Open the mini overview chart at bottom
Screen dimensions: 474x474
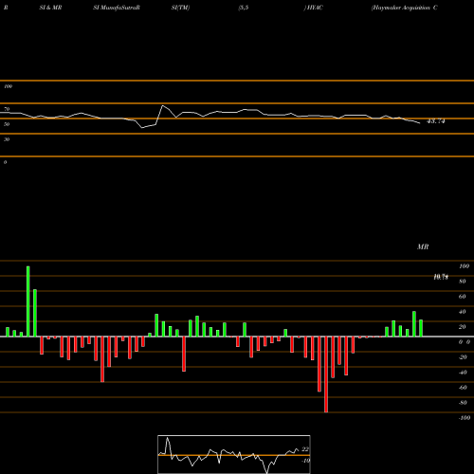pyautogui.click(x=234, y=454)
